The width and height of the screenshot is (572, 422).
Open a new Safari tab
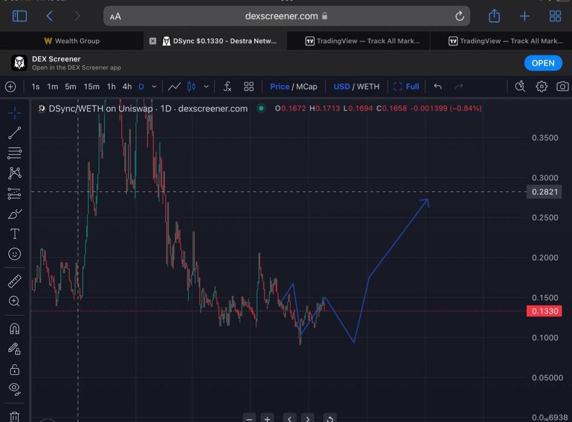(x=525, y=16)
